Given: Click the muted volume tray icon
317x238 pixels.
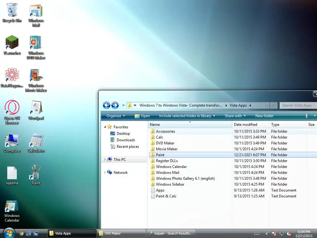Looking at the screenshot, I should 289,234.
